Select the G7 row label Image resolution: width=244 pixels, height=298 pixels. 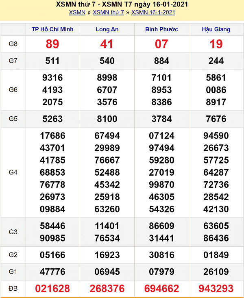[x=13, y=61]
